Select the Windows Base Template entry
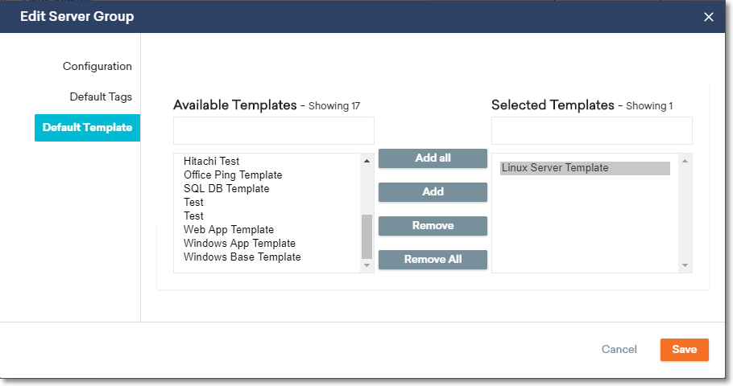 (242, 257)
